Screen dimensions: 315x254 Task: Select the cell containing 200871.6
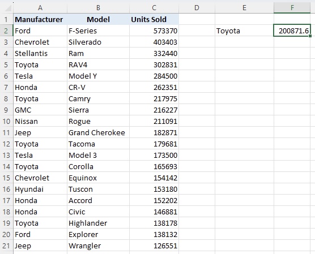[292, 31]
